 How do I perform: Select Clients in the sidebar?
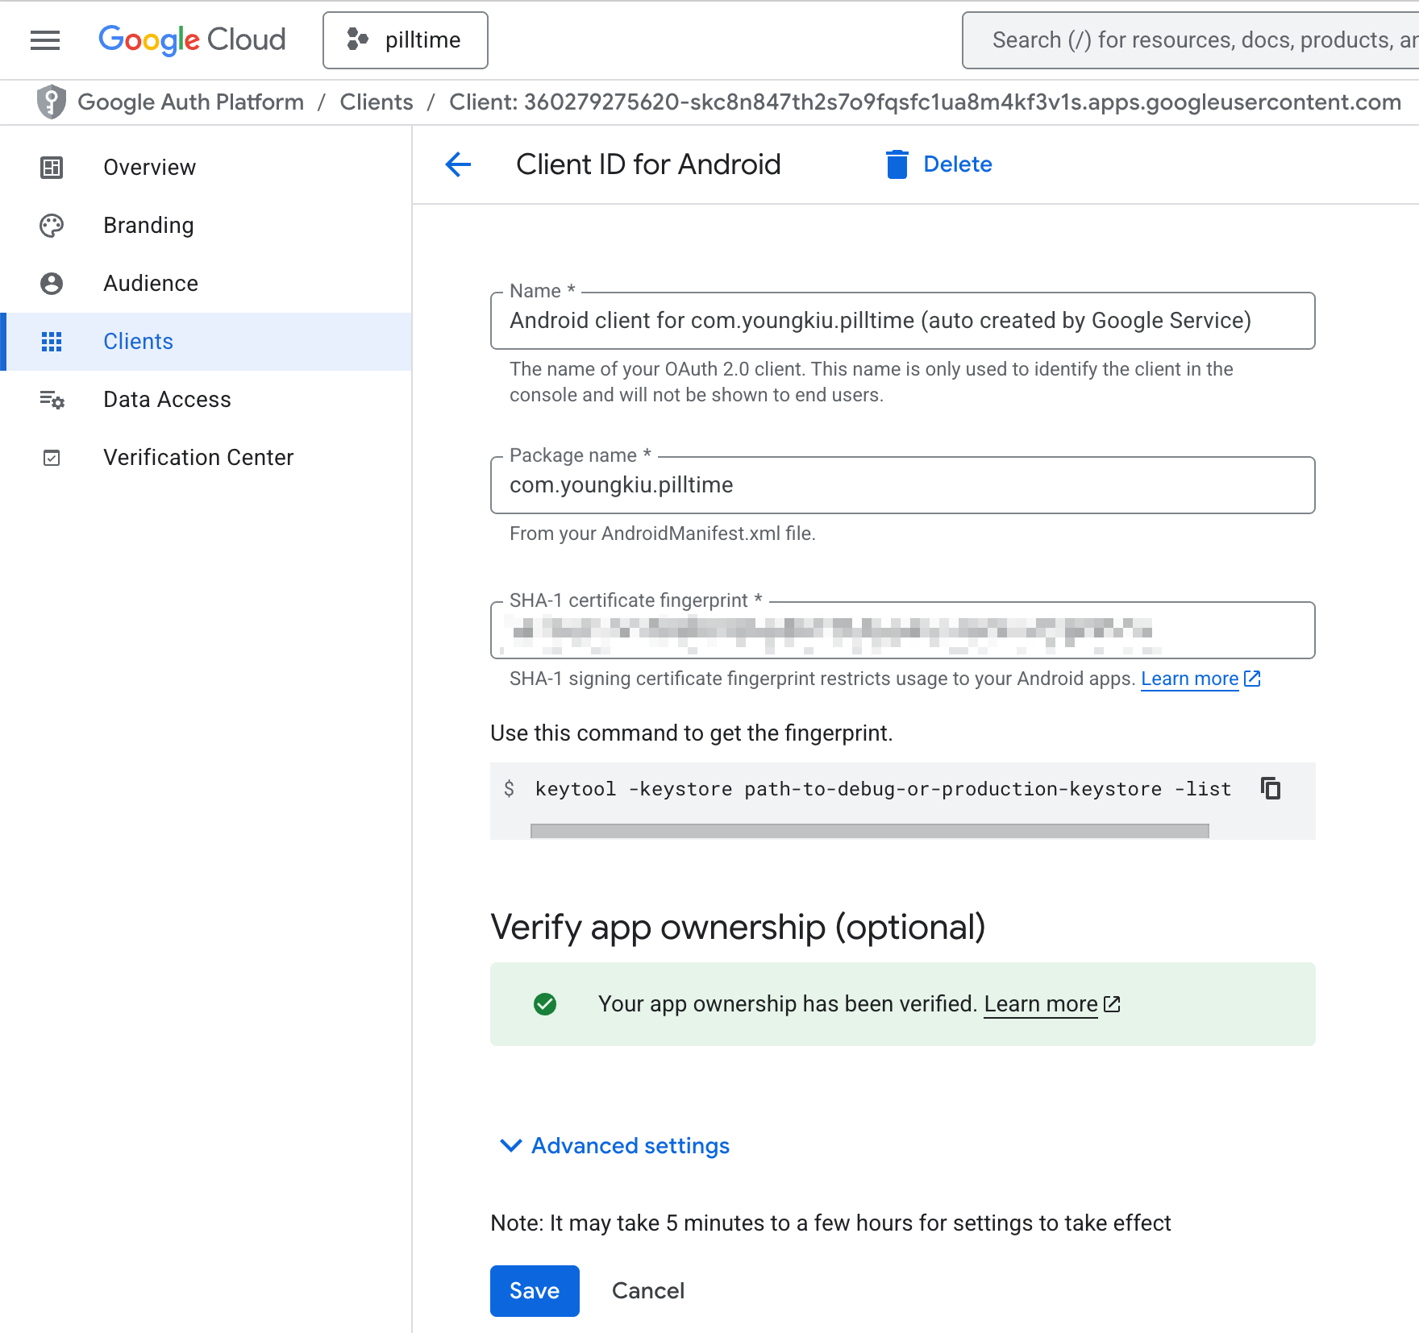(x=206, y=342)
